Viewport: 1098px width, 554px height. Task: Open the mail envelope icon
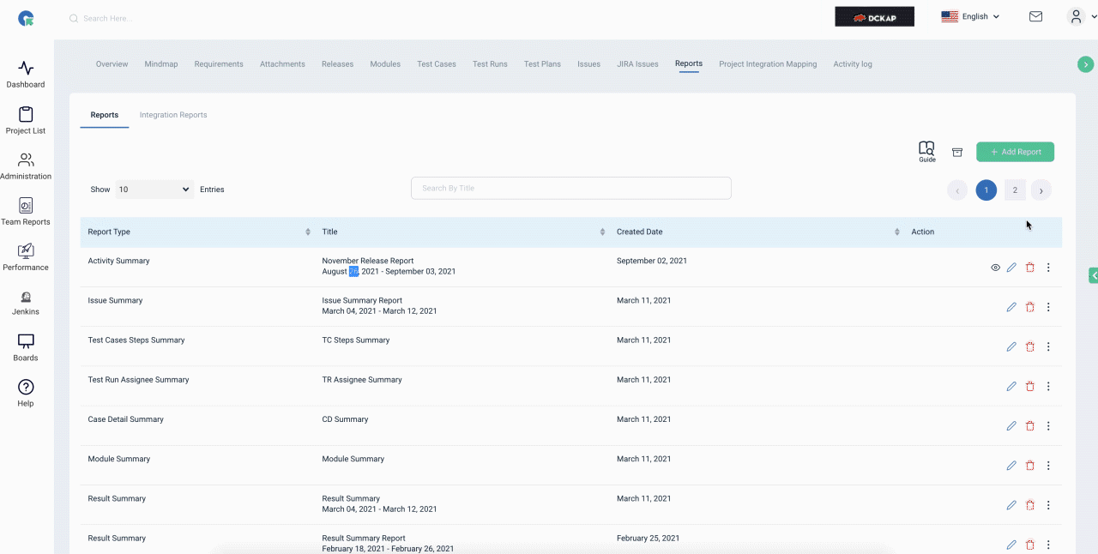click(x=1035, y=16)
